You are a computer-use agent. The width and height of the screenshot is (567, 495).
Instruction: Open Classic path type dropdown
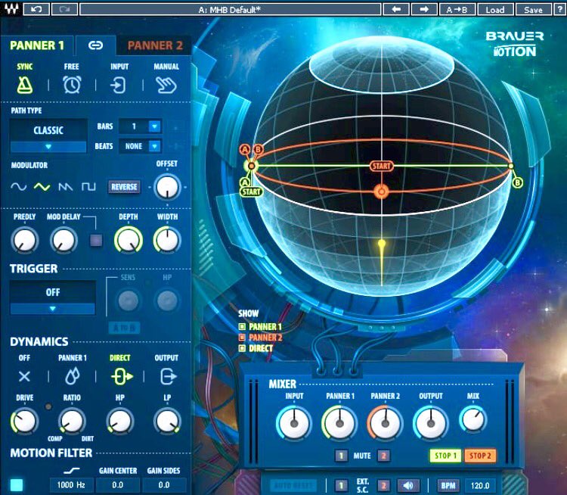(48, 135)
